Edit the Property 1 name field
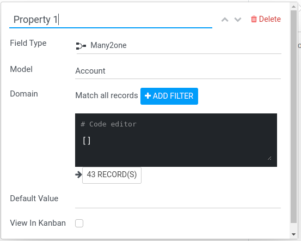The image size is (301, 241). click(x=110, y=20)
